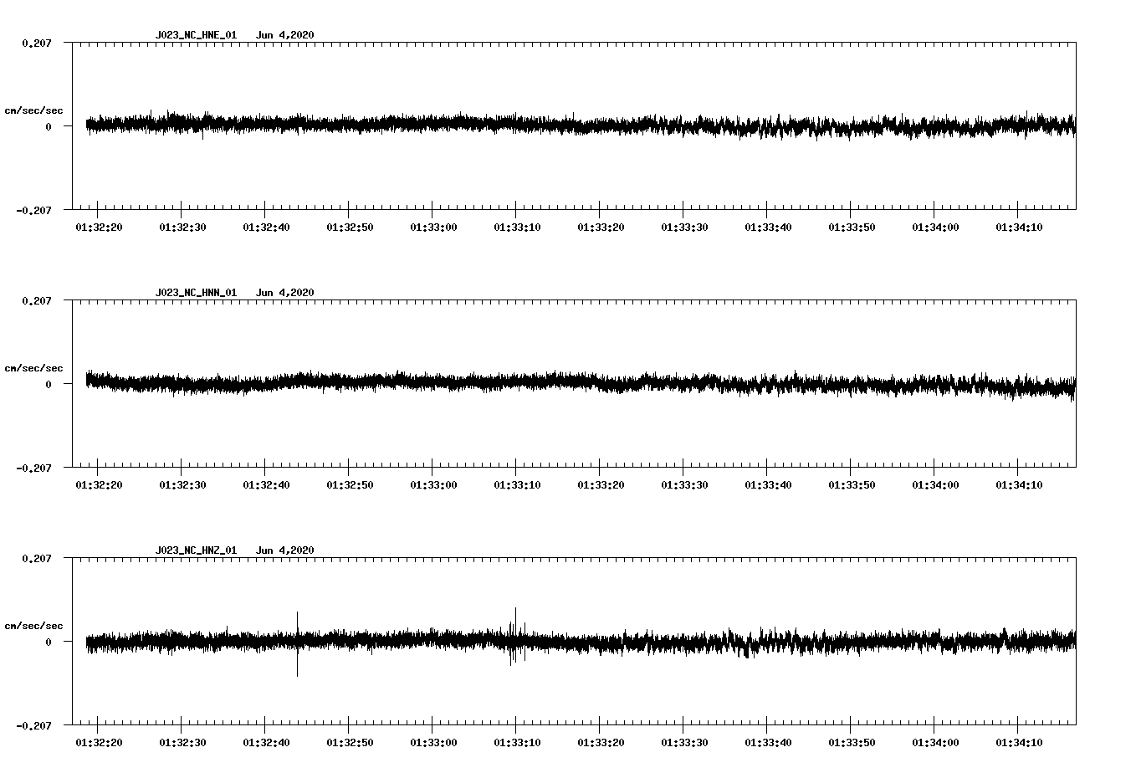Click the 01:33:20 time label on the HNZ plot

pyautogui.click(x=601, y=743)
